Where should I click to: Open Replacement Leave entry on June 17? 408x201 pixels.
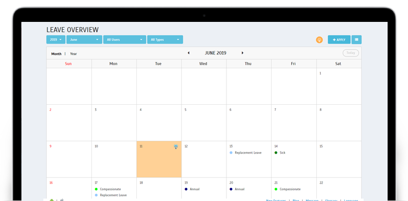pos(111,195)
